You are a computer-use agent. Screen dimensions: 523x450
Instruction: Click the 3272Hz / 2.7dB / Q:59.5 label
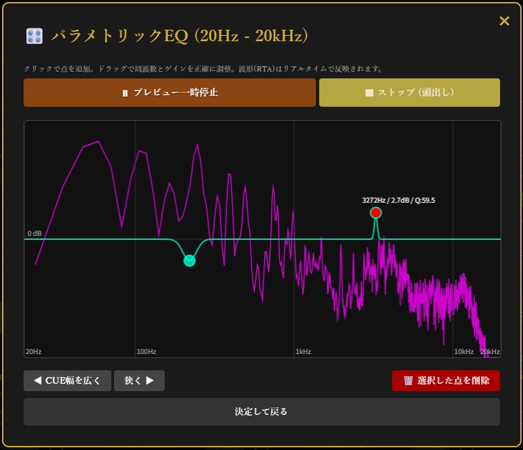(x=398, y=200)
